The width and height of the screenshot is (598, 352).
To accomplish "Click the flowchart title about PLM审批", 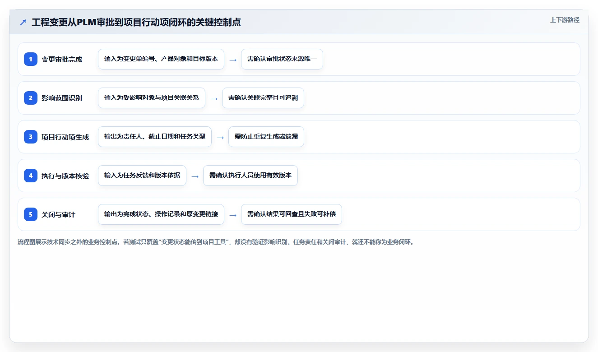I will click(136, 22).
